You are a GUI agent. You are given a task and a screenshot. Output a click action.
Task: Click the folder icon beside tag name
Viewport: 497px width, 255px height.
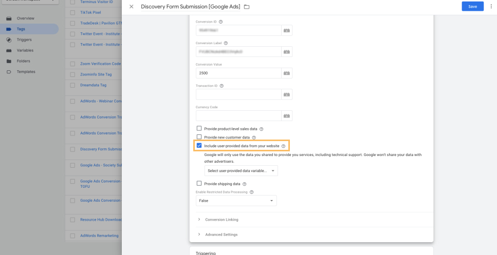click(247, 7)
